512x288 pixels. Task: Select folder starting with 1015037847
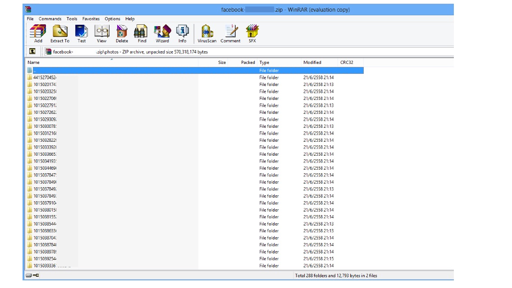[x=195, y=175]
